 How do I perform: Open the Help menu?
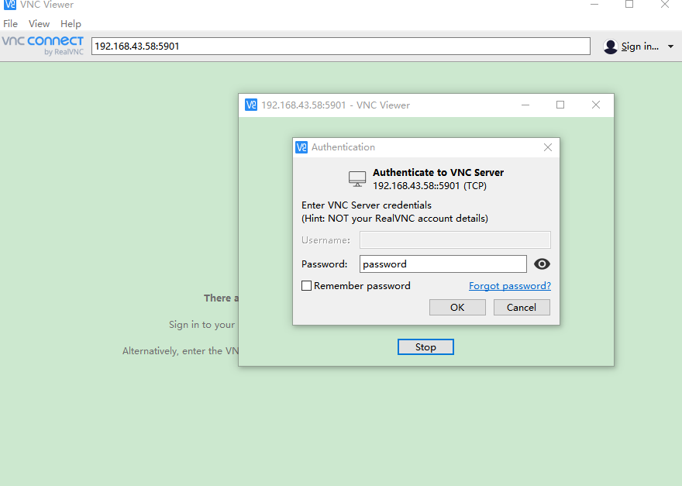(71, 23)
